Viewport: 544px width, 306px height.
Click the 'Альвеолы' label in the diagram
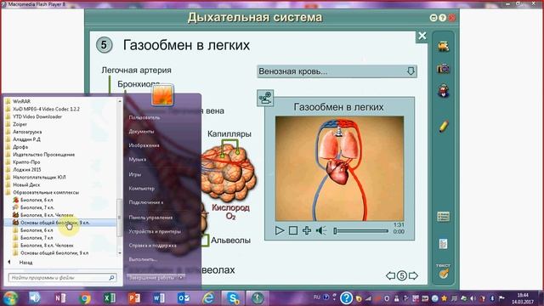230,240
